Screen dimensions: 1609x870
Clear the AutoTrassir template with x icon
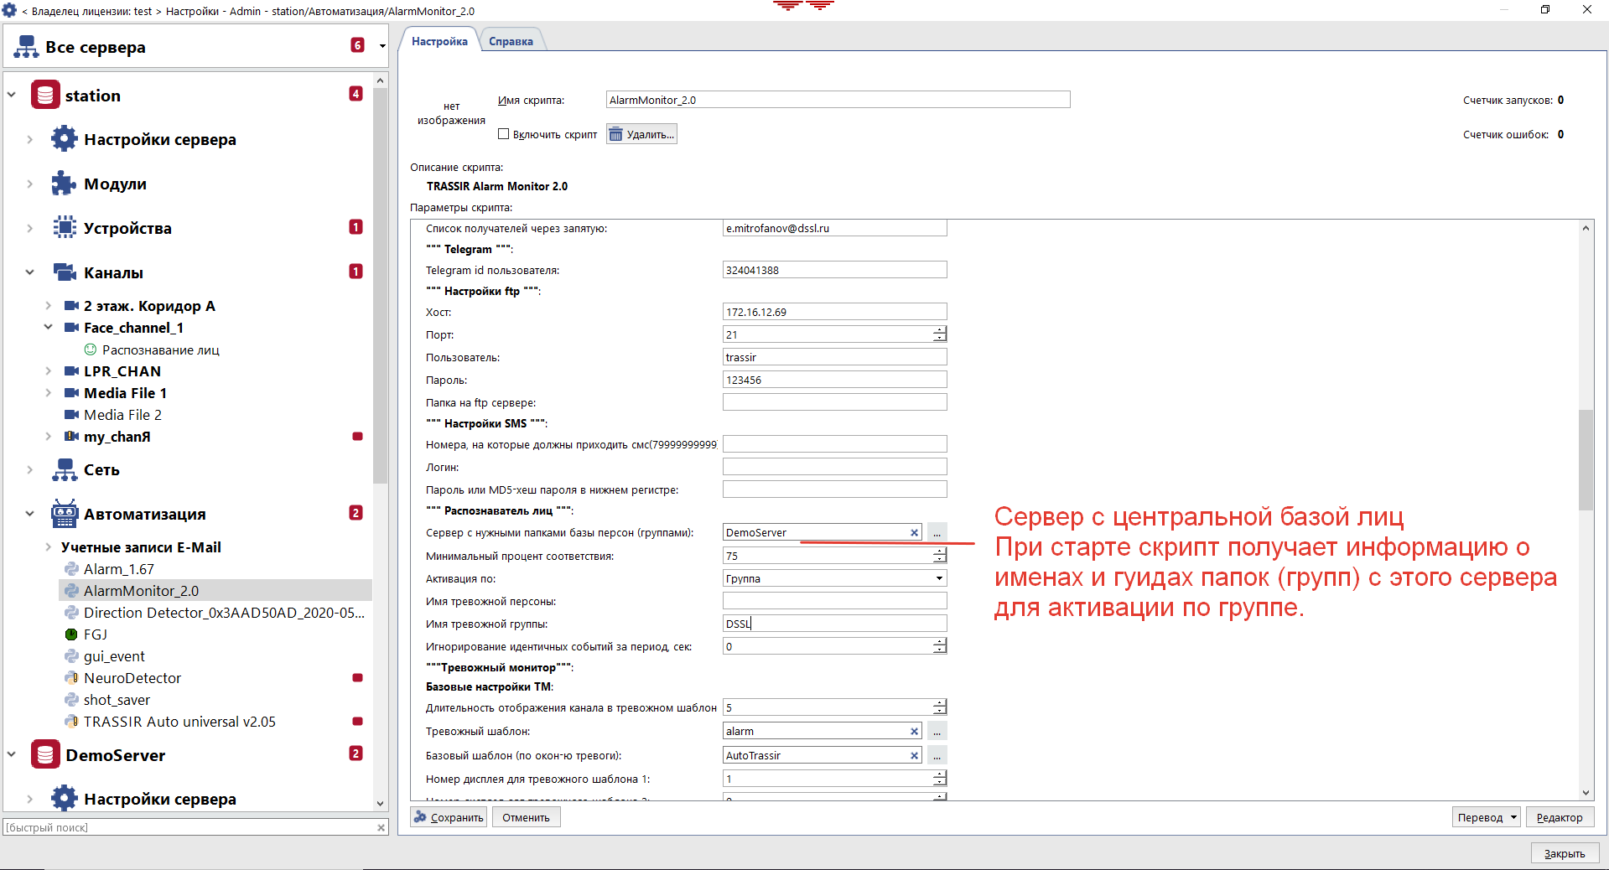click(x=914, y=755)
